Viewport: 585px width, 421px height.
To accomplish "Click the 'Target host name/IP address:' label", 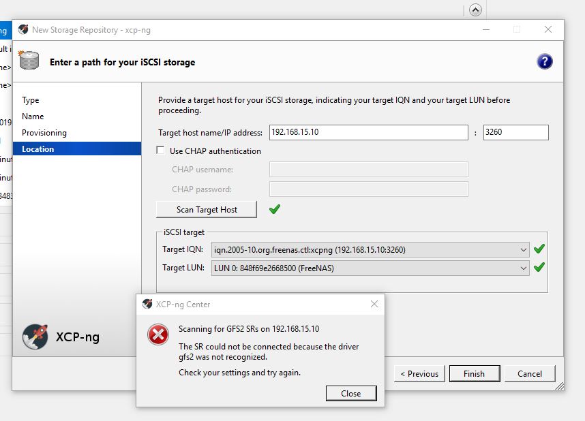I will [210, 133].
